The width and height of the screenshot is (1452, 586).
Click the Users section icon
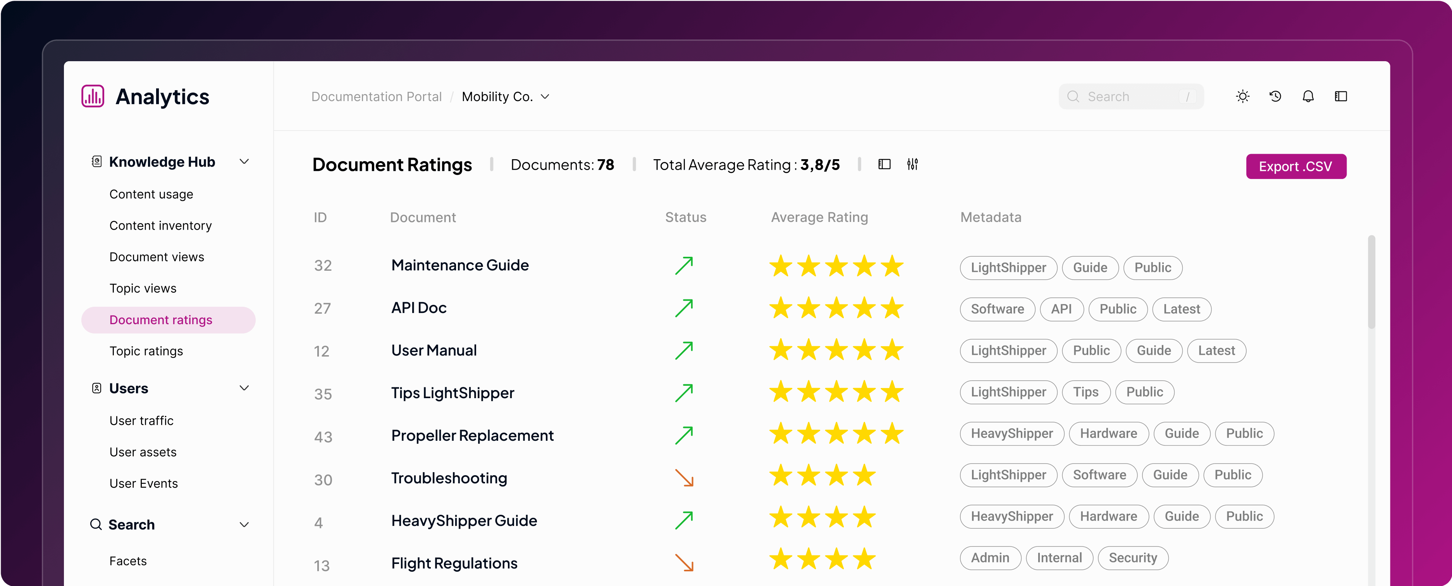point(96,388)
